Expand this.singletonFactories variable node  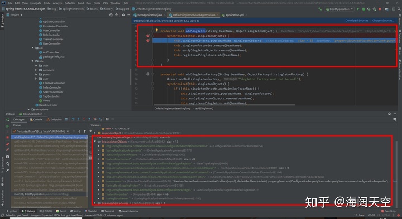(x=95, y=203)
